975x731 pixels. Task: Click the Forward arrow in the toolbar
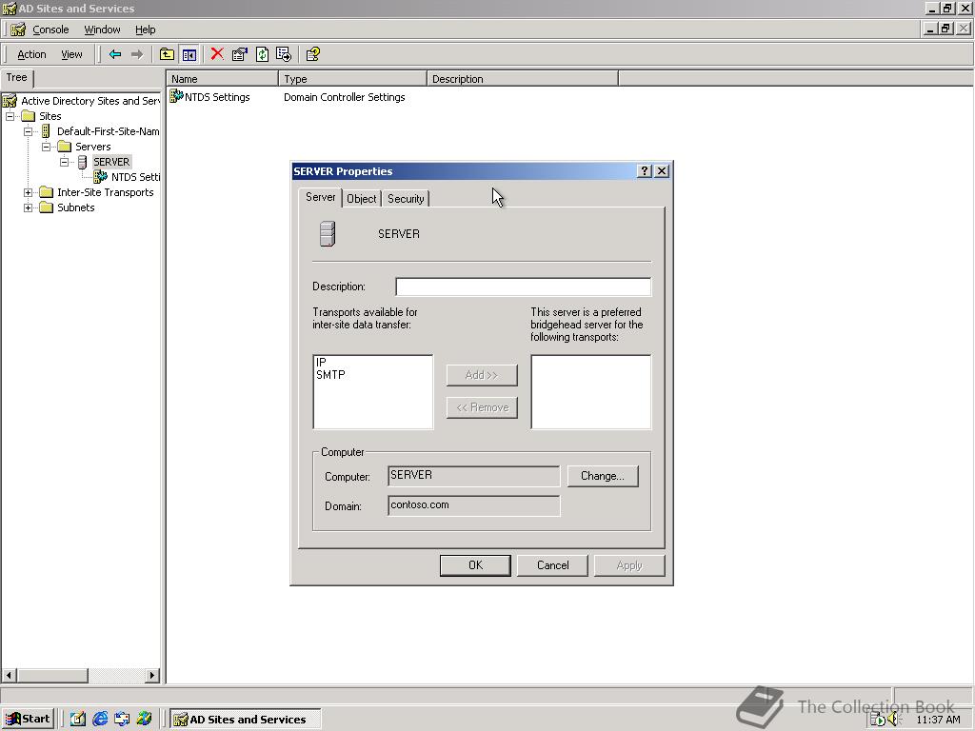137,54
